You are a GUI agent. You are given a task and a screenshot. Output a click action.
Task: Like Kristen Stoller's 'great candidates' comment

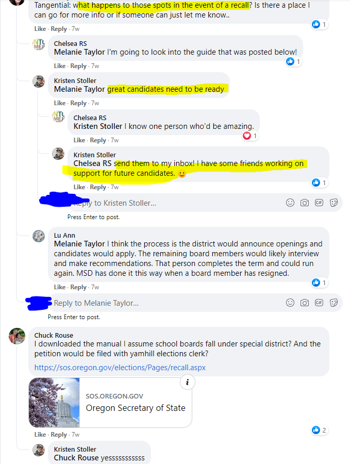click(x=59, y=103)
